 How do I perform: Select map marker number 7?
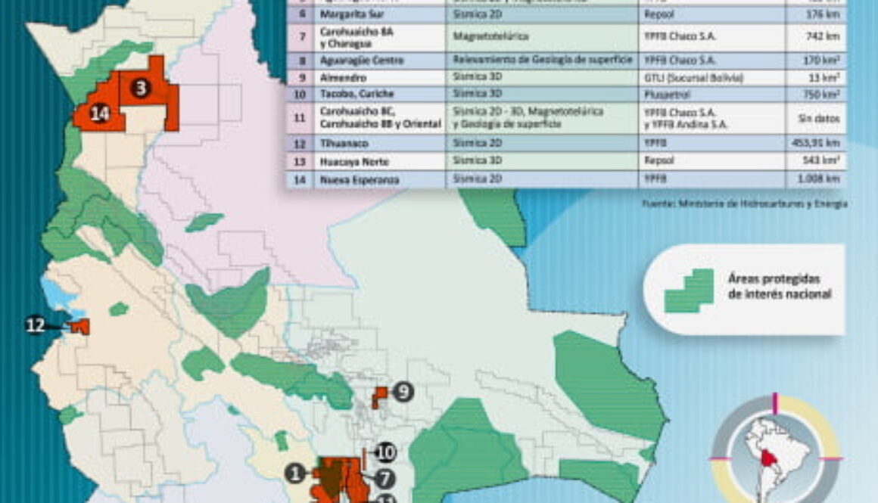tap(385, 479)
